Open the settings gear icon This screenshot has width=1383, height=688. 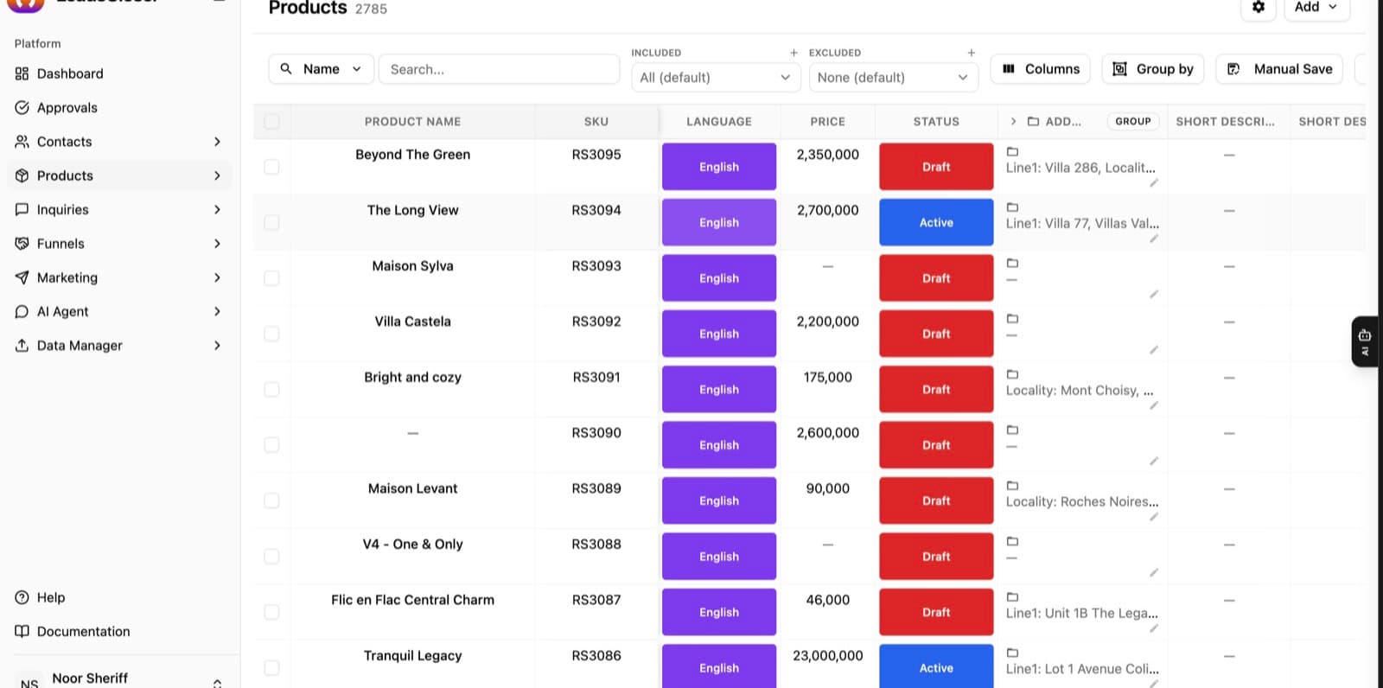click(1259, 7)
